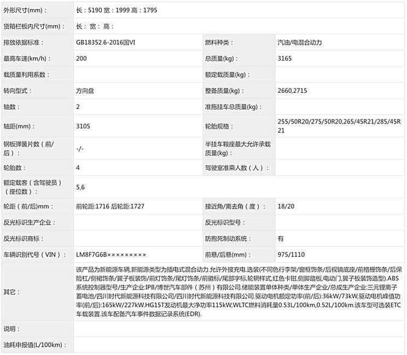Click the 整备质量(kg) label
Viewport: 407px width, 355px height.
(224, 91)
